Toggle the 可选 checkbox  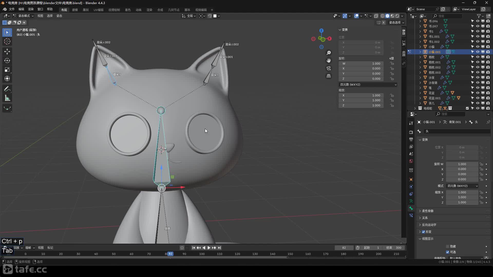[x=448, y=252]
